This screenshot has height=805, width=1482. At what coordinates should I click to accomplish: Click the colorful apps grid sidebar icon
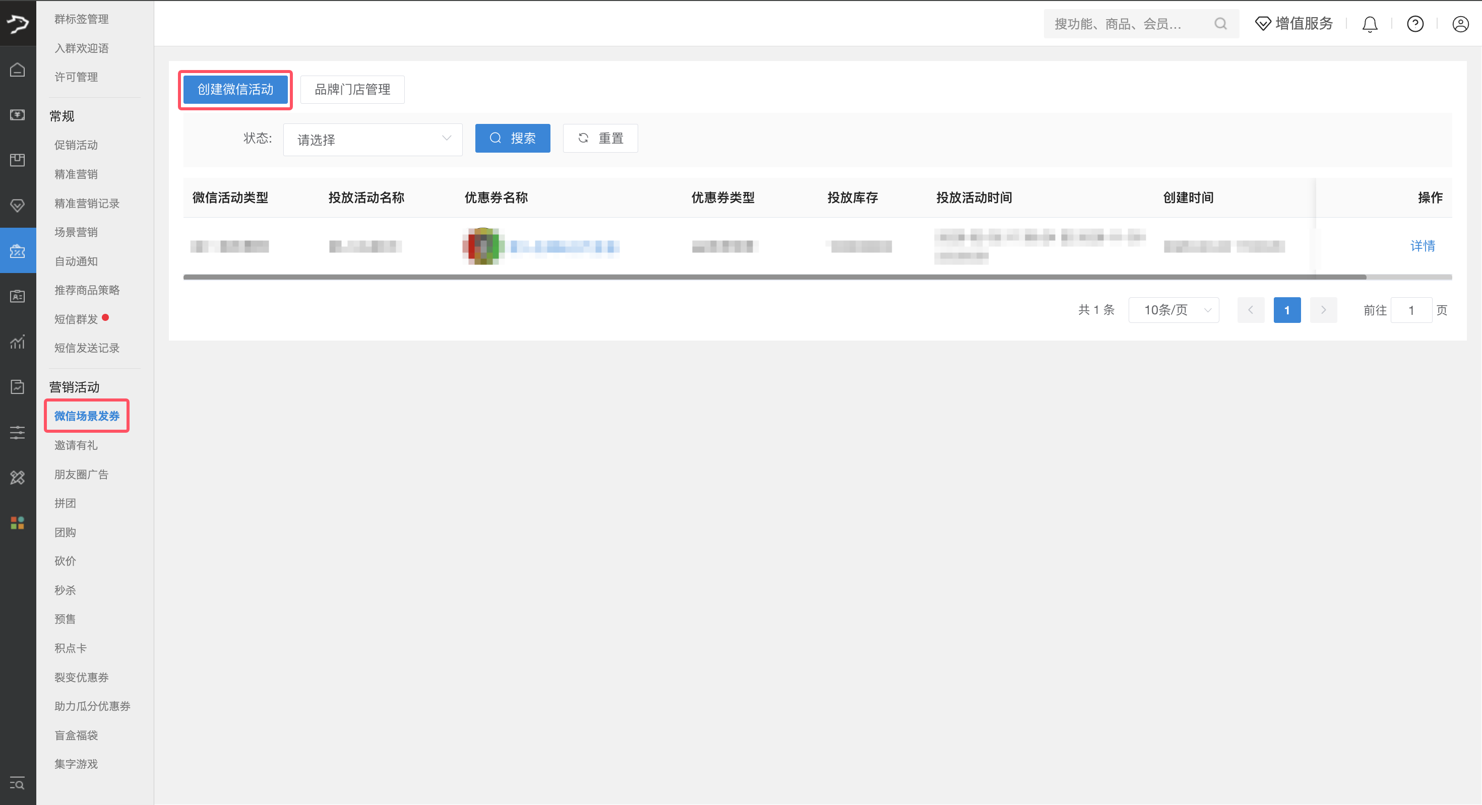(x=17, y=523)
